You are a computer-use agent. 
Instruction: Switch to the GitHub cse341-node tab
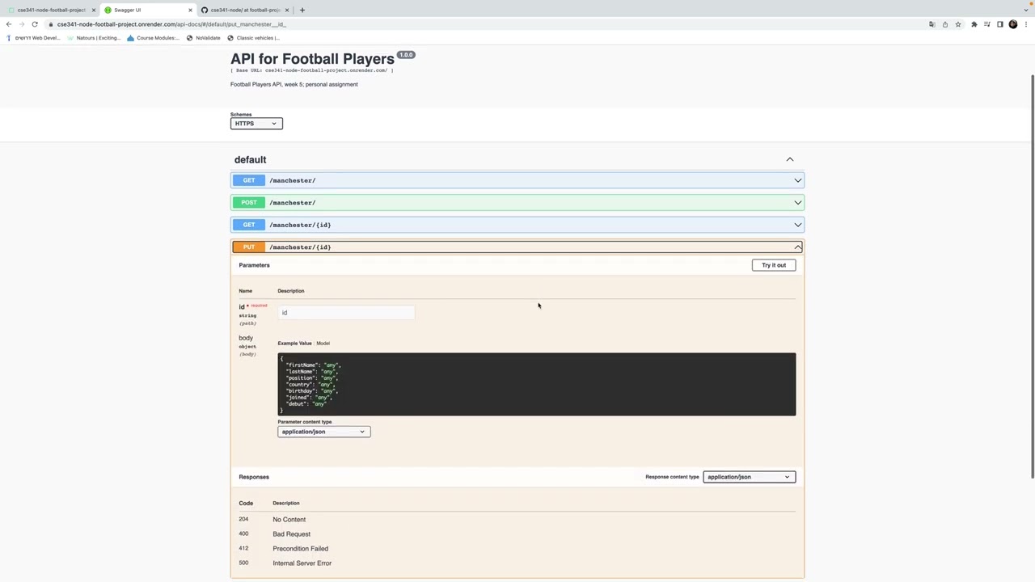[x=245, y=10]
